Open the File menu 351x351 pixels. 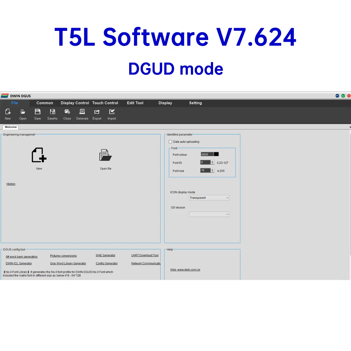[x=14, y=103]
